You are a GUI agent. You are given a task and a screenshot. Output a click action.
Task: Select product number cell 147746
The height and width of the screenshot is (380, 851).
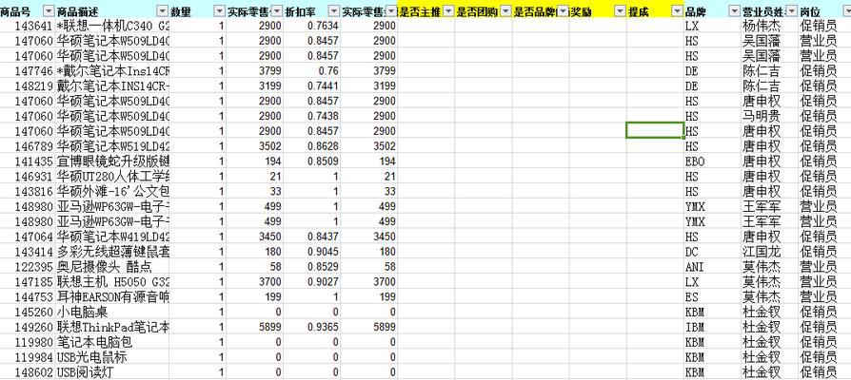coord(28,71)
